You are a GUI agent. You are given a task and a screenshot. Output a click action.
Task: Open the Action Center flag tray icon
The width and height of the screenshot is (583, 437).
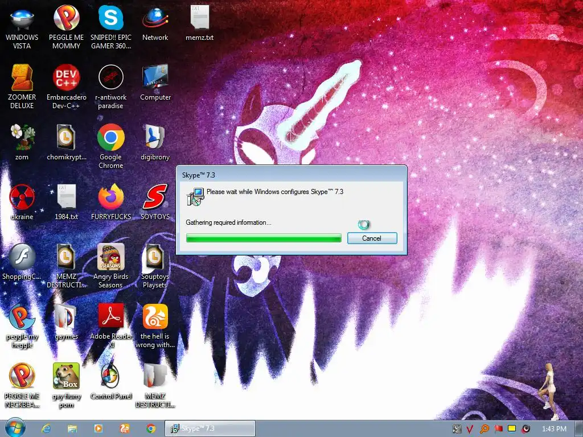pos(498,429)
